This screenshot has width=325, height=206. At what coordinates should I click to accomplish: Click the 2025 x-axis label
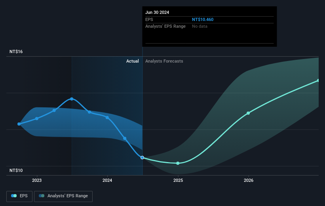[x=178, y=180]
